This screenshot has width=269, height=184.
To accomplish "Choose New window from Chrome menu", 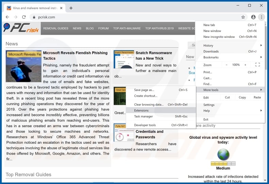I will pyautogui.click(x=230, y=31).
